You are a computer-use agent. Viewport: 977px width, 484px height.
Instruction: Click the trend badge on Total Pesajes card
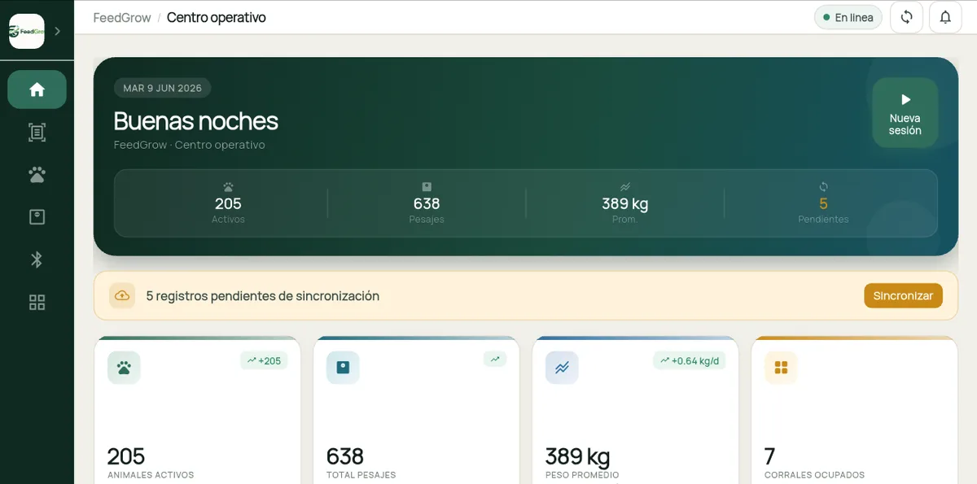[x=495, y=359]
